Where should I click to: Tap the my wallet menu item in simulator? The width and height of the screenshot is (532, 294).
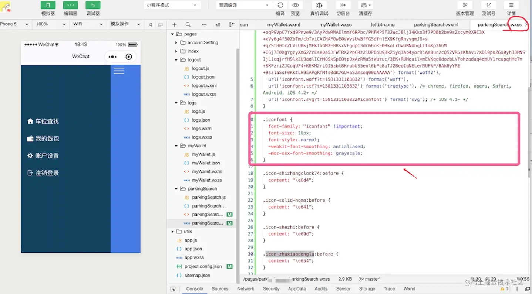[x=43, y=139]
